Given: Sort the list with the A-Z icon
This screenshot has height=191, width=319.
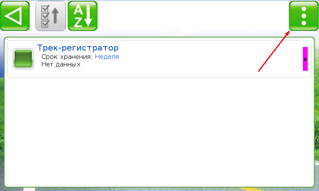Looking at the screenshot, I should pos(83,16).
